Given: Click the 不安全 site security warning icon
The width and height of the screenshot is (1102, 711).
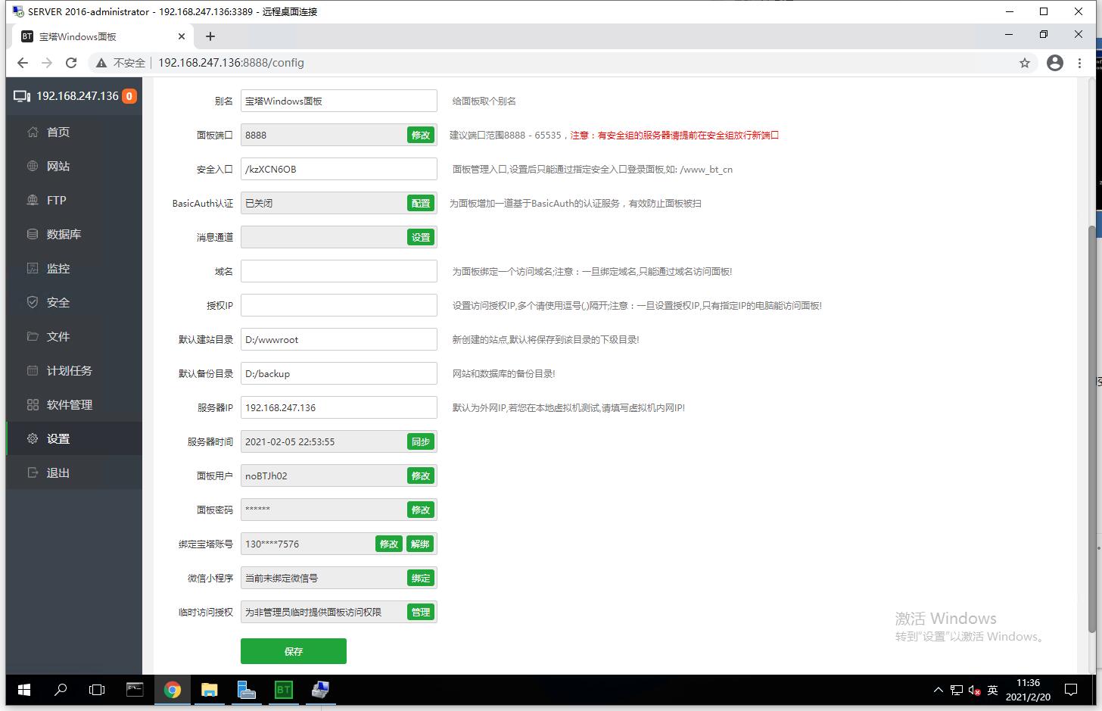Looking at the screenshot, I should [100, 63].
